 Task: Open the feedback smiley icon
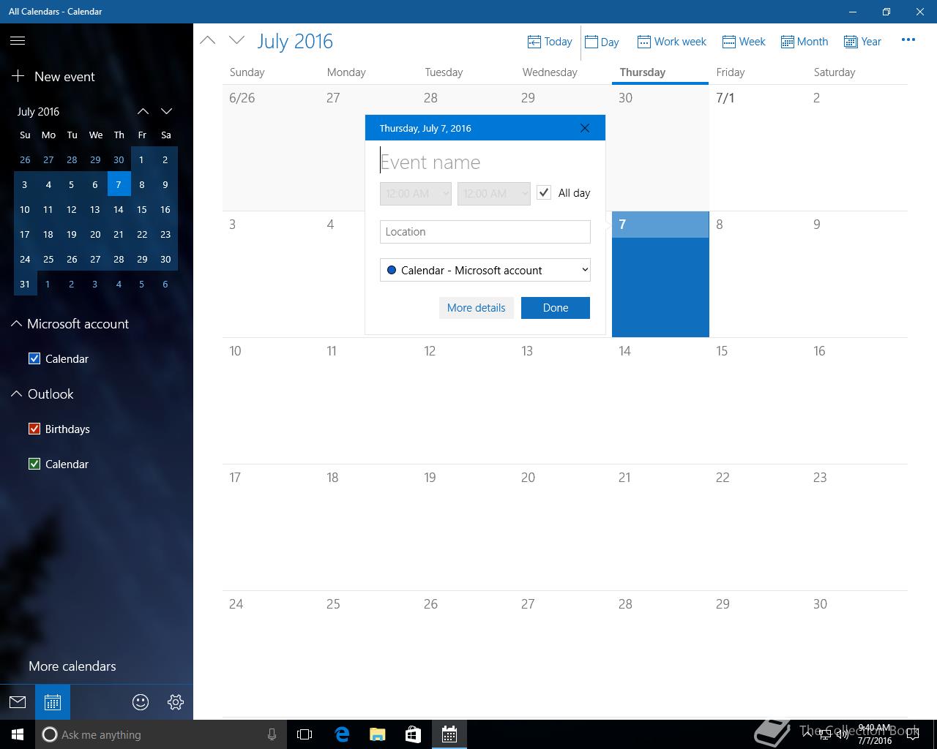coord(141,702)
